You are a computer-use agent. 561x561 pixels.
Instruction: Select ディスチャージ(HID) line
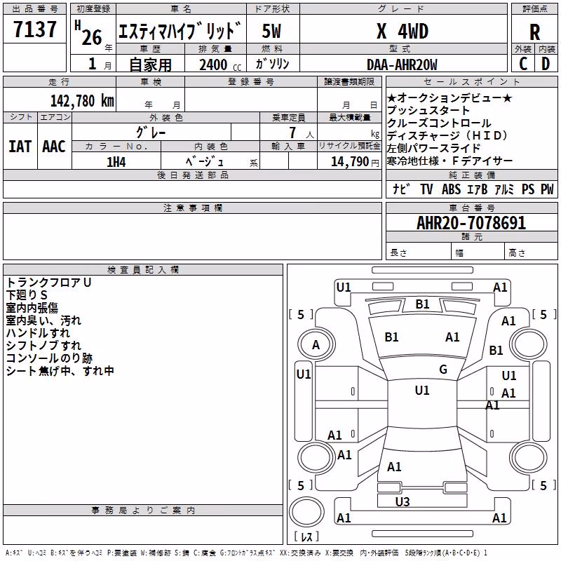[x=447, y=135]
